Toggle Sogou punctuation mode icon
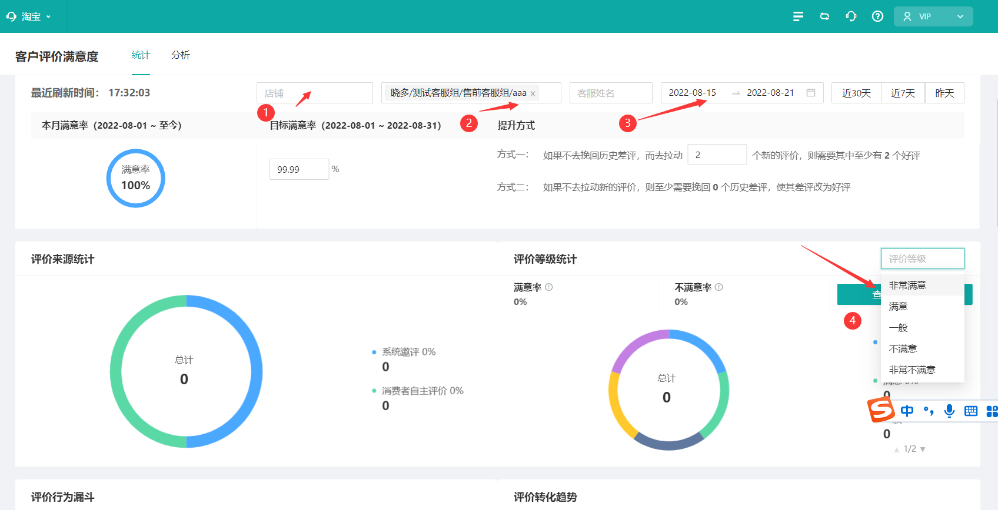The height and width of the screenshot is (510, 998). point(929,411)
